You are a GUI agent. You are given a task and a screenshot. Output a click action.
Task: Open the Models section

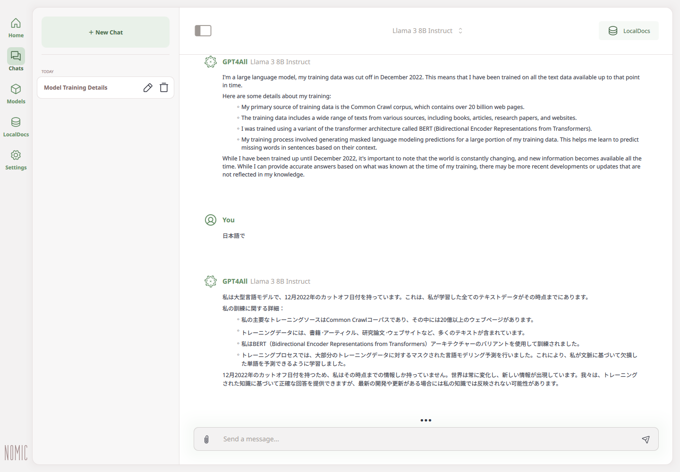point(16,93)
